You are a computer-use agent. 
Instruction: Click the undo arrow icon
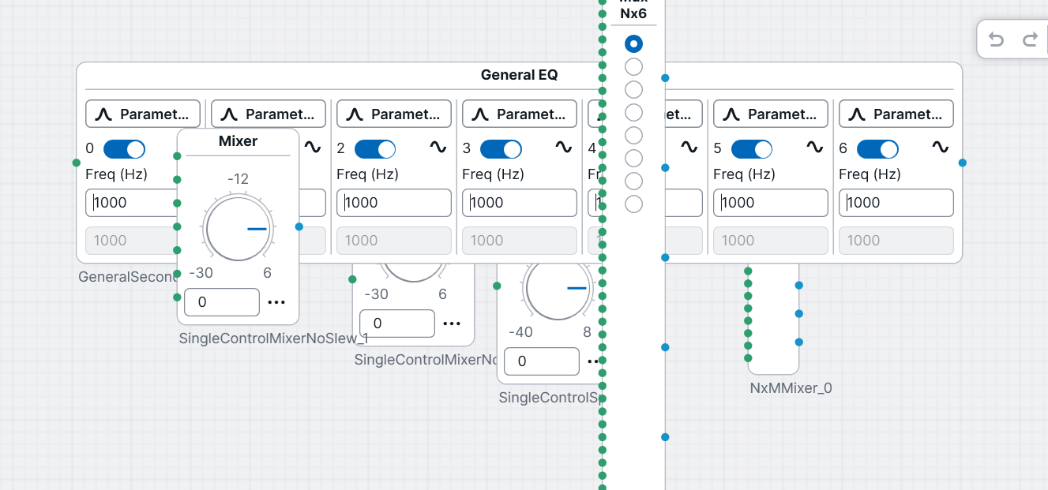point(997,39)
